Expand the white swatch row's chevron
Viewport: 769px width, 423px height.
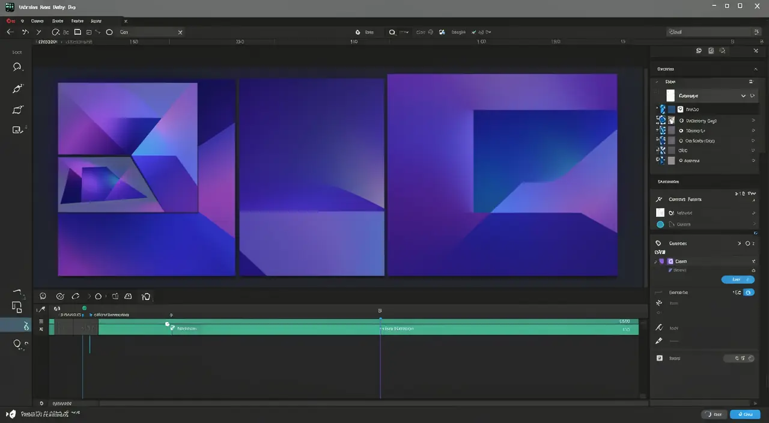(753, 213)
